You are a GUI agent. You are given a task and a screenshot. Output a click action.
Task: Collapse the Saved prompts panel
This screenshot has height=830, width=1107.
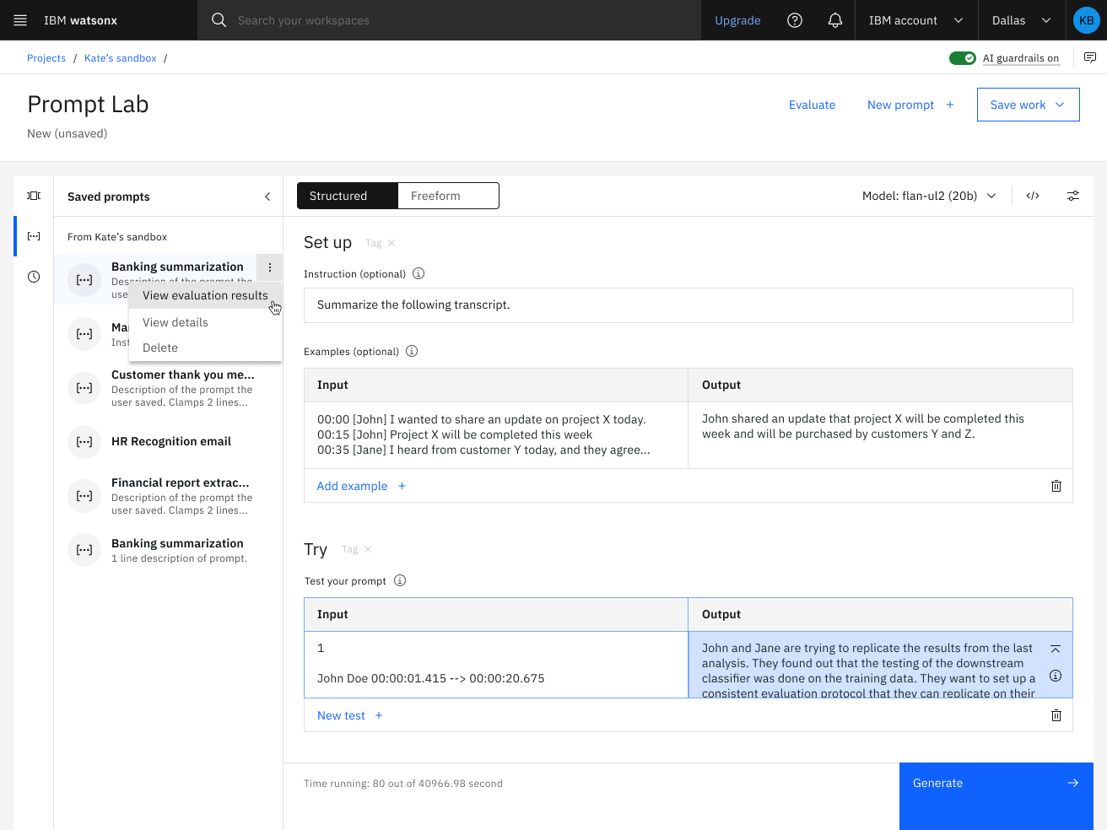click(267, 197)
